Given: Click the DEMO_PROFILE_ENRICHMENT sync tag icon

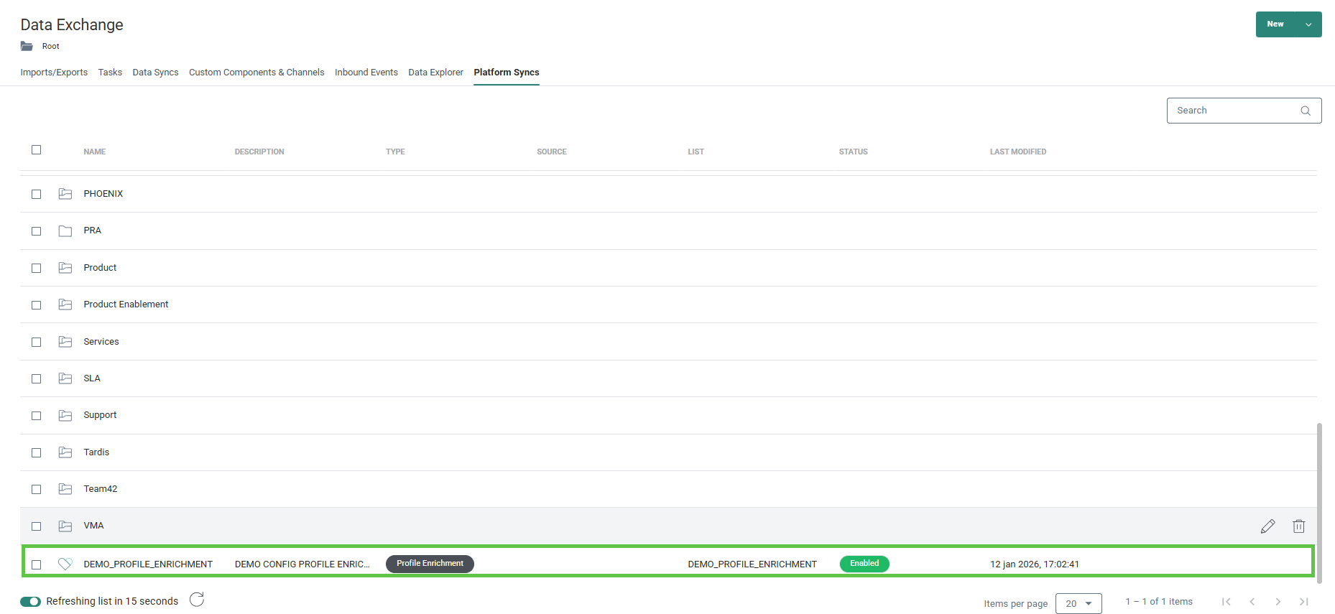Looking at the screenshot, I should 65,564.
